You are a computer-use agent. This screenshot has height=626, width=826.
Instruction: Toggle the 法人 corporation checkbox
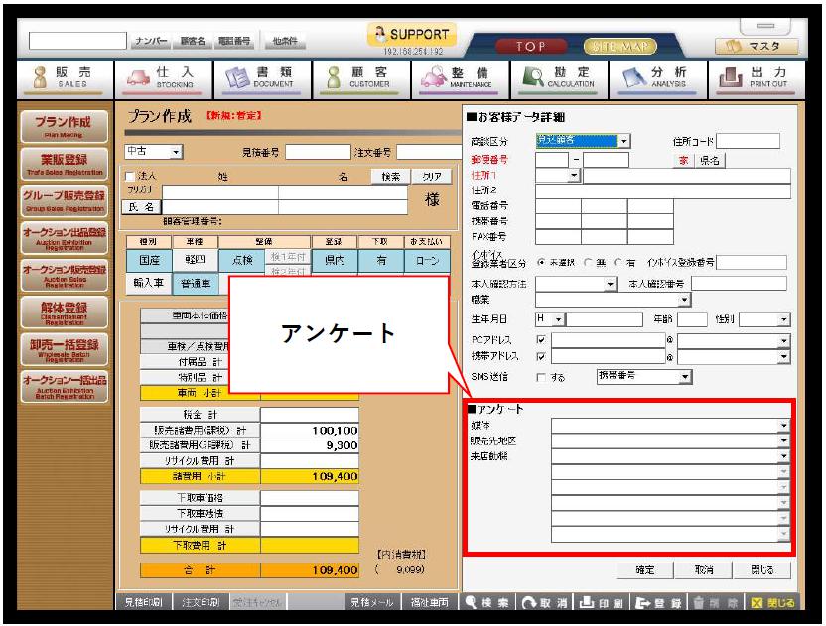tap(130, 176)
